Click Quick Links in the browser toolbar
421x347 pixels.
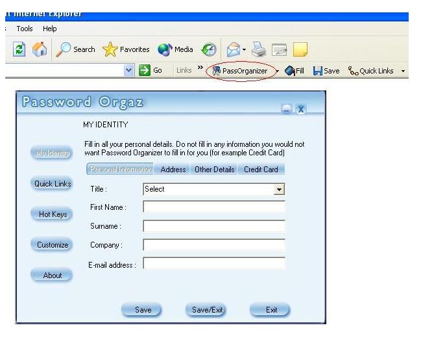point(371,71)
